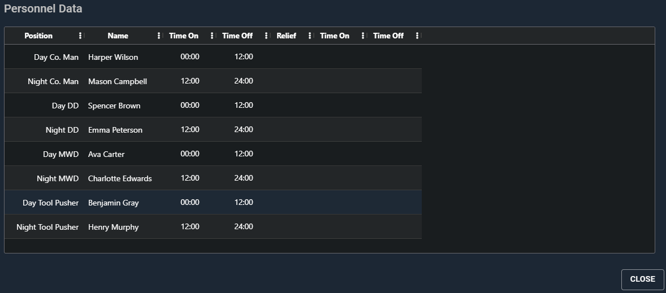The image size is (666, 293).
Task: Select Mason Campbell's 12:00 Time On cell
Action: coord(190,81)
